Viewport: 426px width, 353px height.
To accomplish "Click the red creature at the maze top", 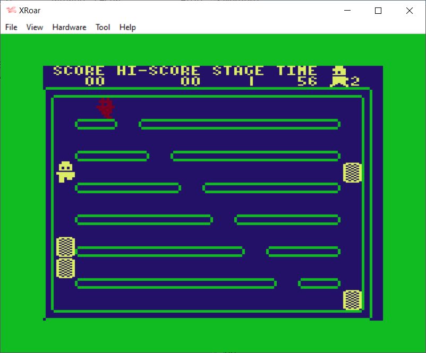I will (x=106, y=107).
